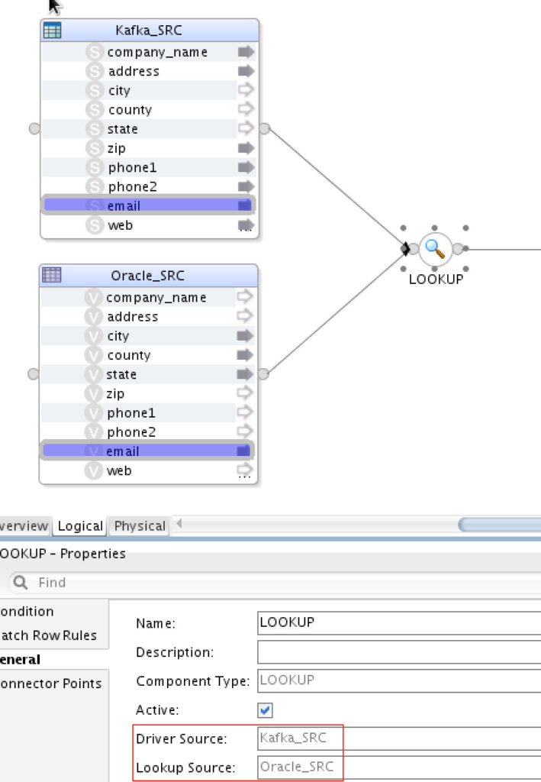Click arrow icon for Oracle_SRC address
Image resolution: width=541 pixels, height=782 pixels.
[x=245, y=315]
